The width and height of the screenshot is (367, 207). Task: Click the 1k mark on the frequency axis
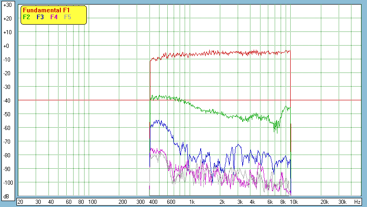tap(192, 202)
